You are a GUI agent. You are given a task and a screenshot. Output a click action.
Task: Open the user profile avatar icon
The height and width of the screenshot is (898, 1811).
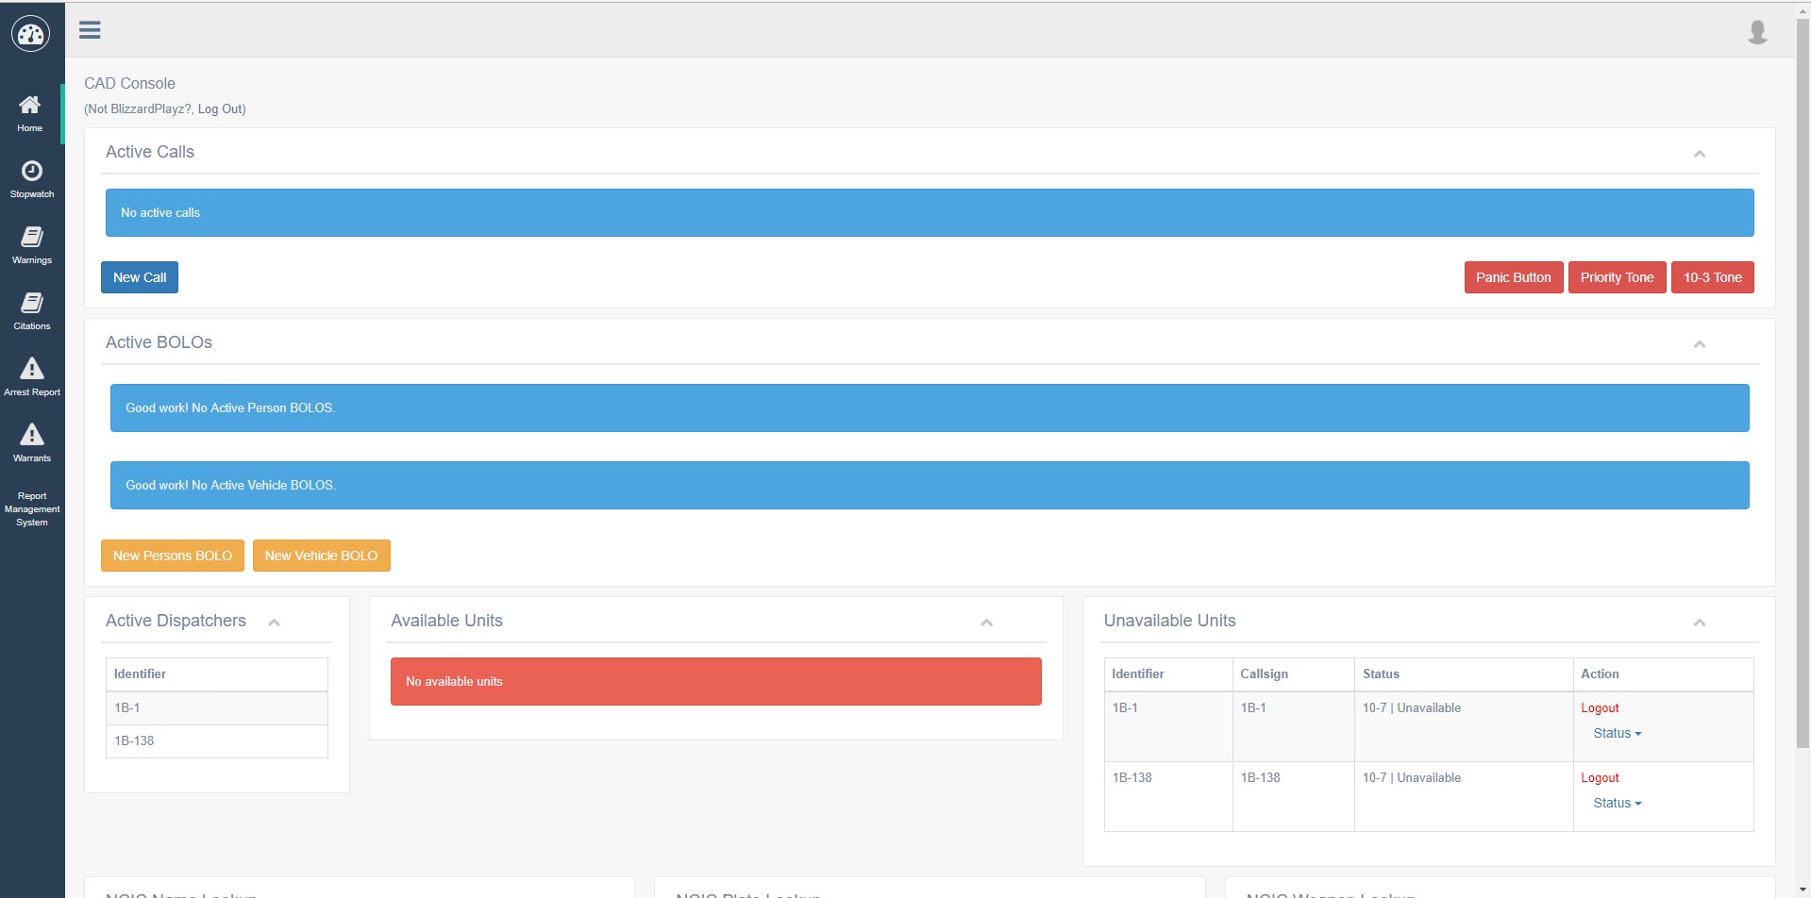[1757, 32]
